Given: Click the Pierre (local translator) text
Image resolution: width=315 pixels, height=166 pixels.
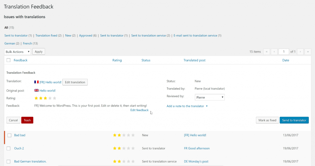Looking at the screenshot, I should [210, 89].
